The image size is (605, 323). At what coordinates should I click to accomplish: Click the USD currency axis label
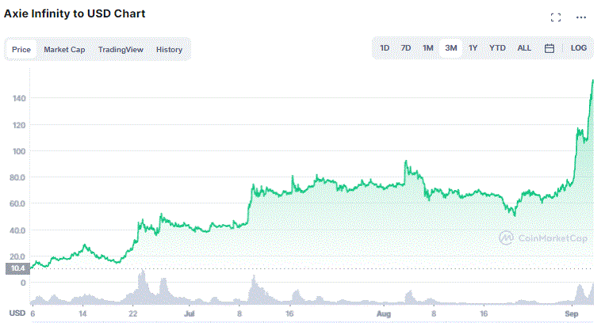tap(17, 313)
